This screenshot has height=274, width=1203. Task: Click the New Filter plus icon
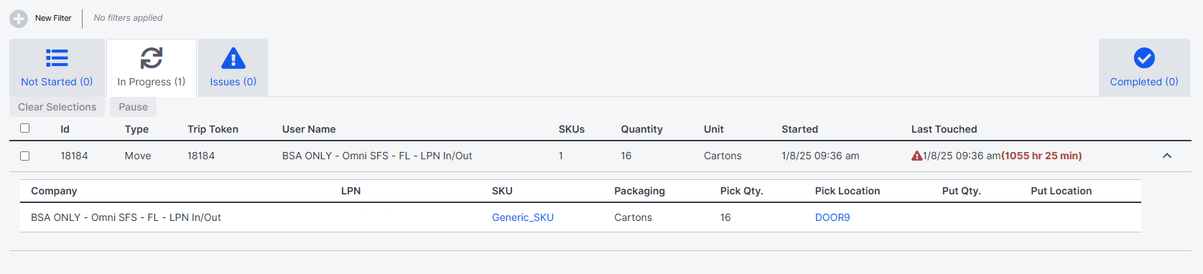[x=19, y=19]
